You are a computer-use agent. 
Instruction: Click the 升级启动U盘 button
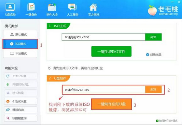(21, 84)
